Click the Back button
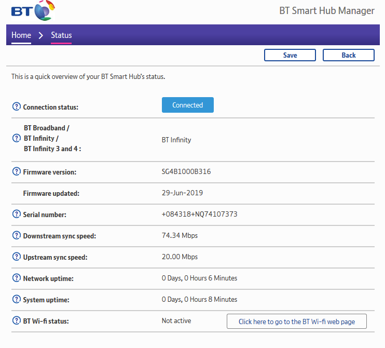 click(x=348, y=55)
